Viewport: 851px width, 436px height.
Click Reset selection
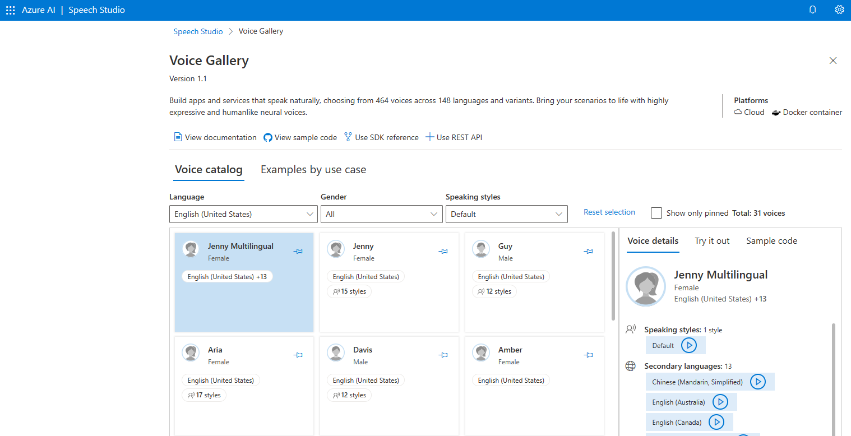coord(609,212)
